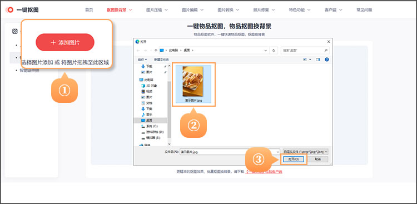Open the file dialog help icon

(327, 59)
